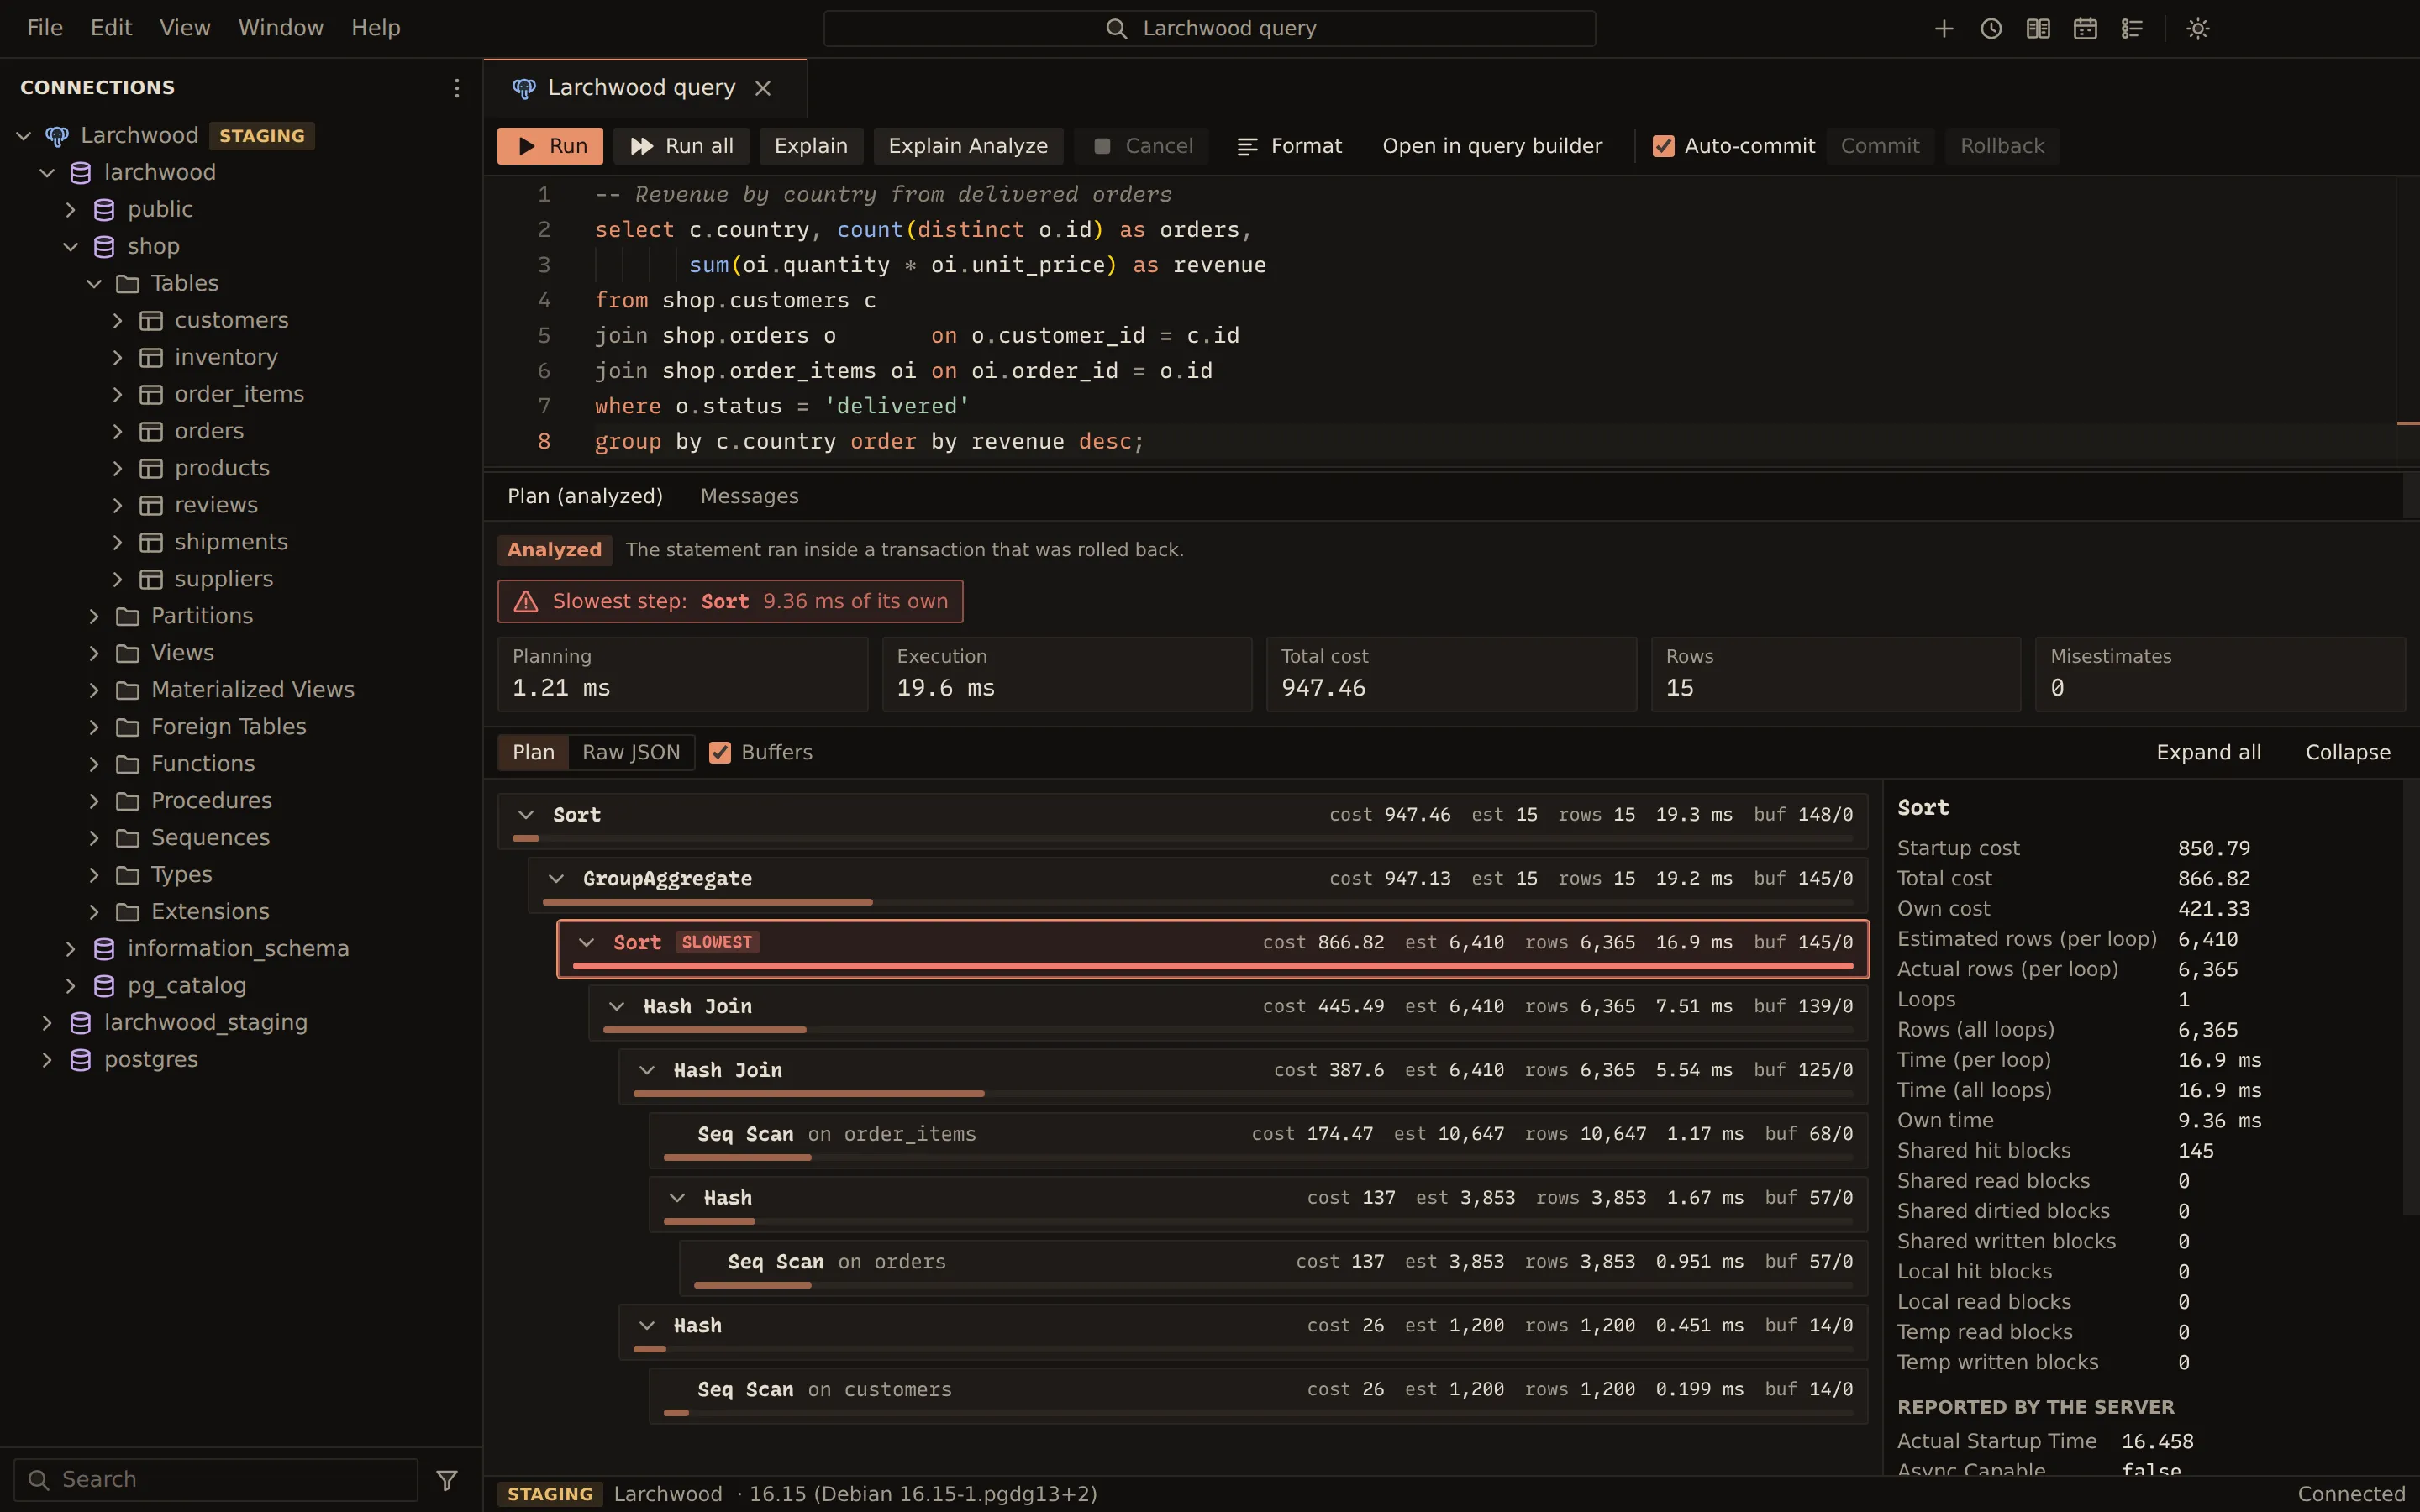This screenshot has height=1512, width=2420.
Task: Run the query with the Run button
Action: pos(550,146)
